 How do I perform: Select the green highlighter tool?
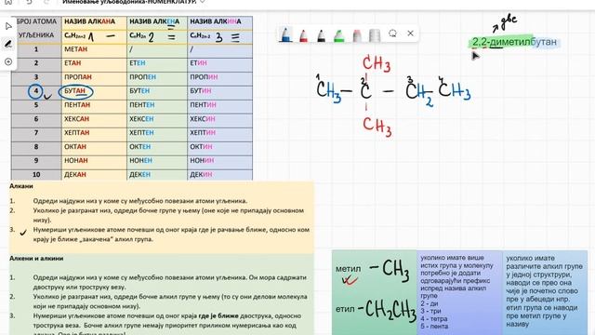click(x=338, y=35)
